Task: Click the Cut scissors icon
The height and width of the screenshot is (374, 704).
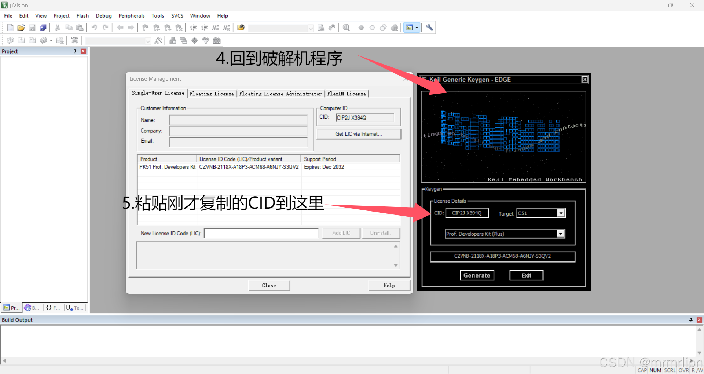Action: pyautogui.click(x=58, y=27)
